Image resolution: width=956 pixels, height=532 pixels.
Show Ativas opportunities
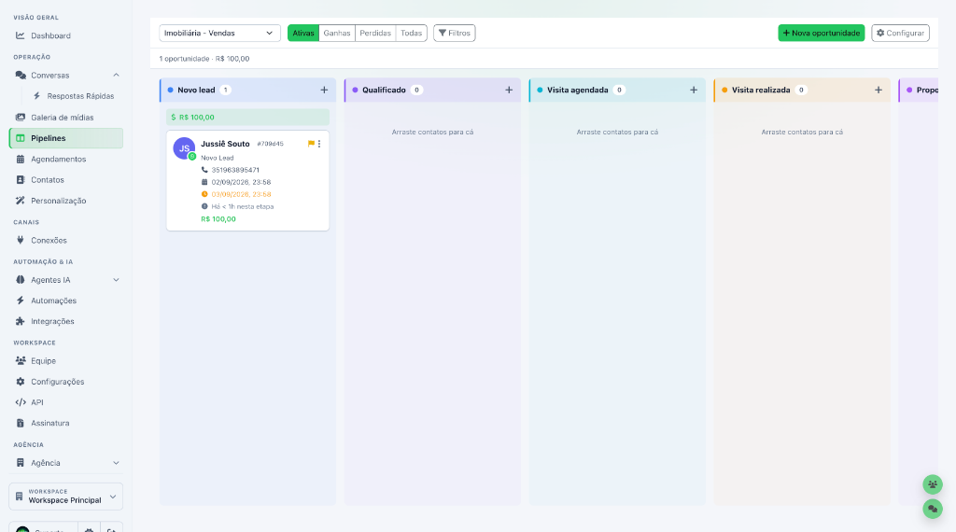pyautogui.click(x=303, y=33)
